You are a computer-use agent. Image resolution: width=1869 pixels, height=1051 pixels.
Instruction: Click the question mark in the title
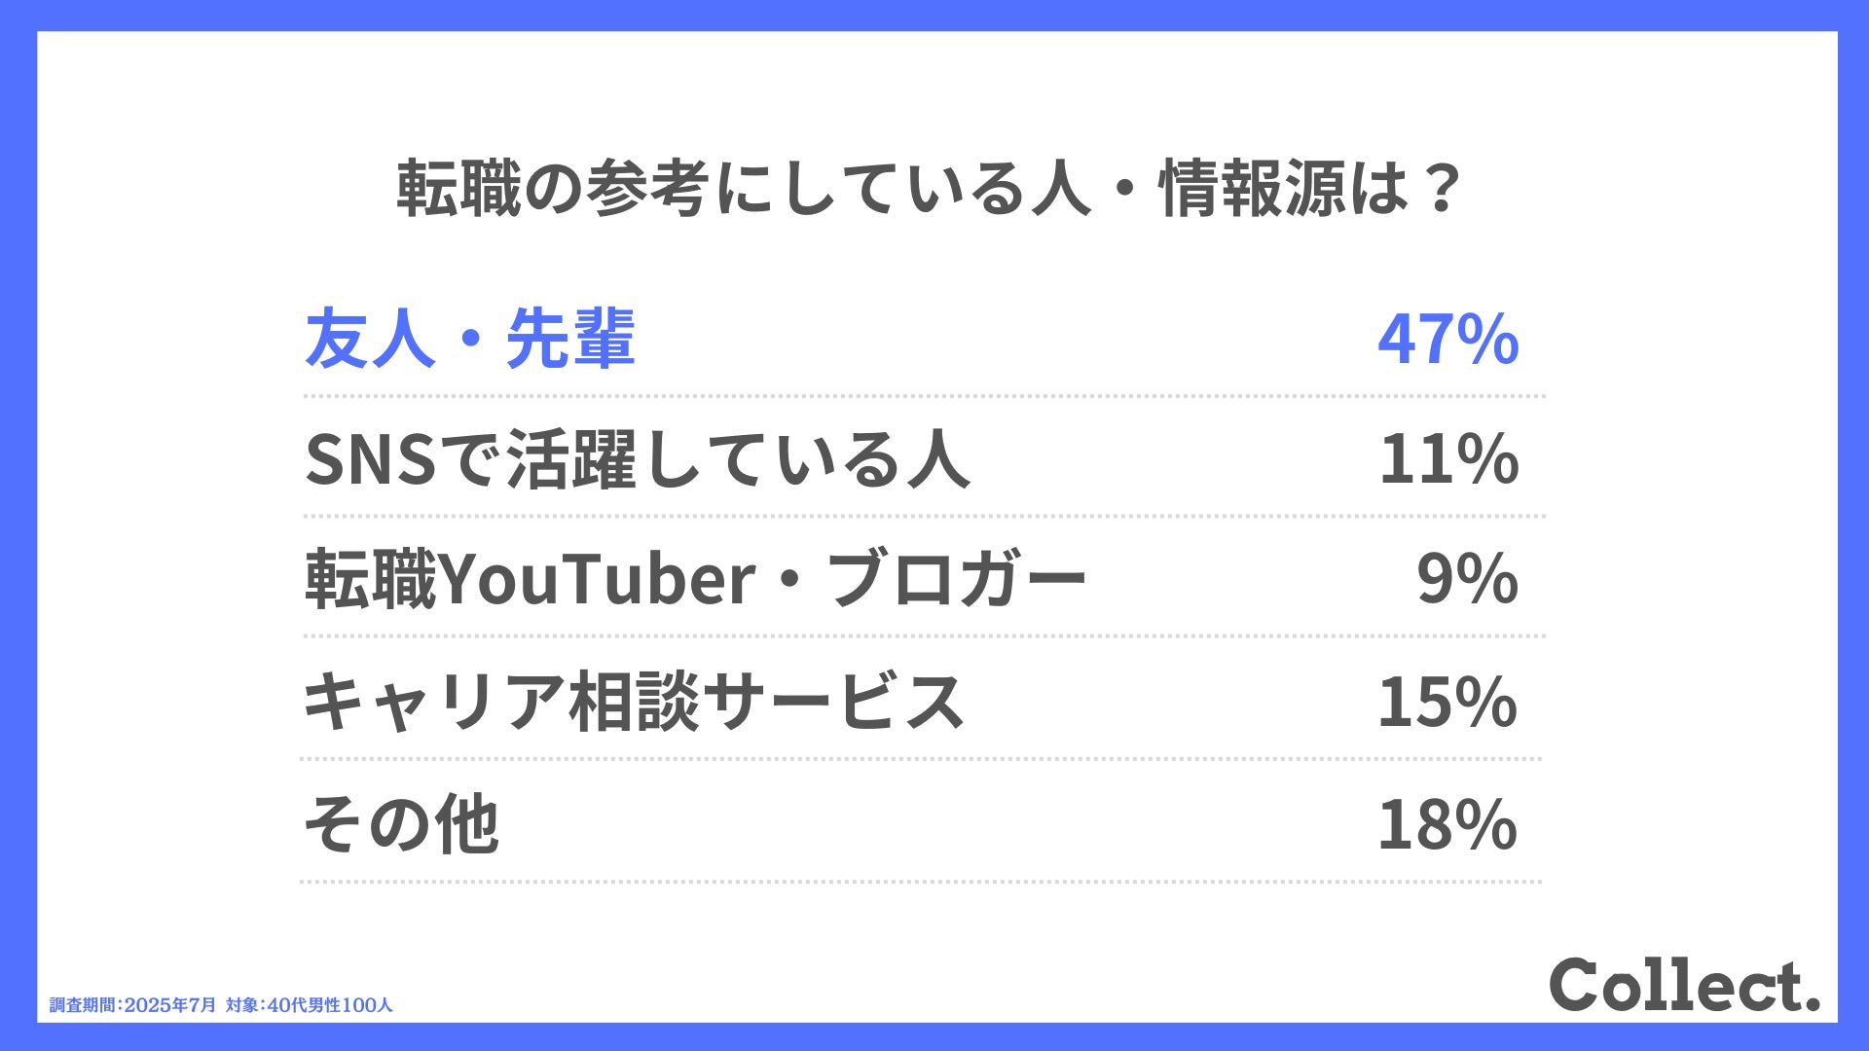tap(1441, 188)
